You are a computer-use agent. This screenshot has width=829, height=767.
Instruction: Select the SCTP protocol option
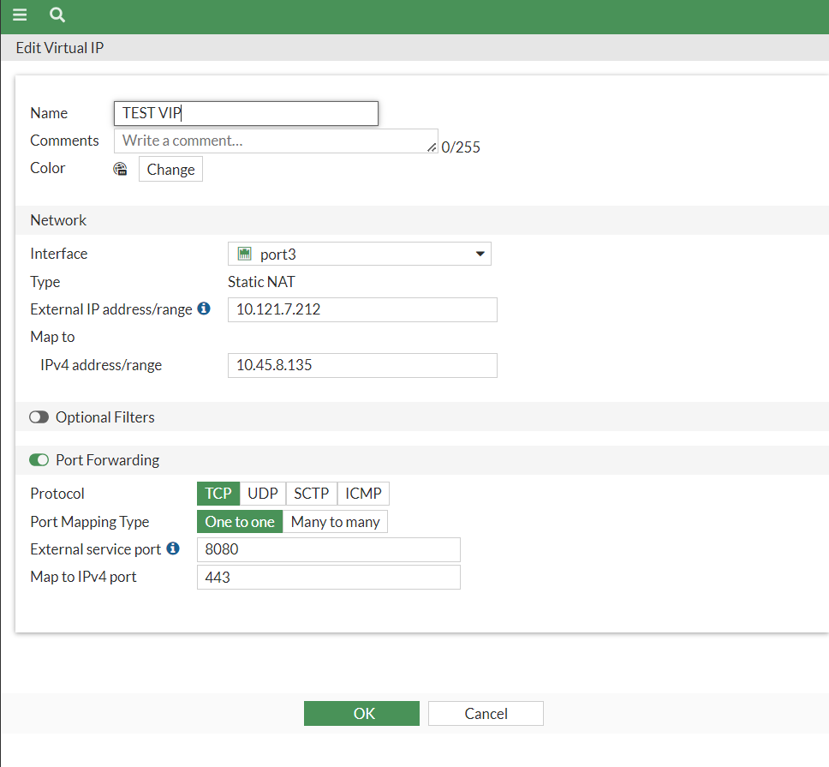point(311,494)
